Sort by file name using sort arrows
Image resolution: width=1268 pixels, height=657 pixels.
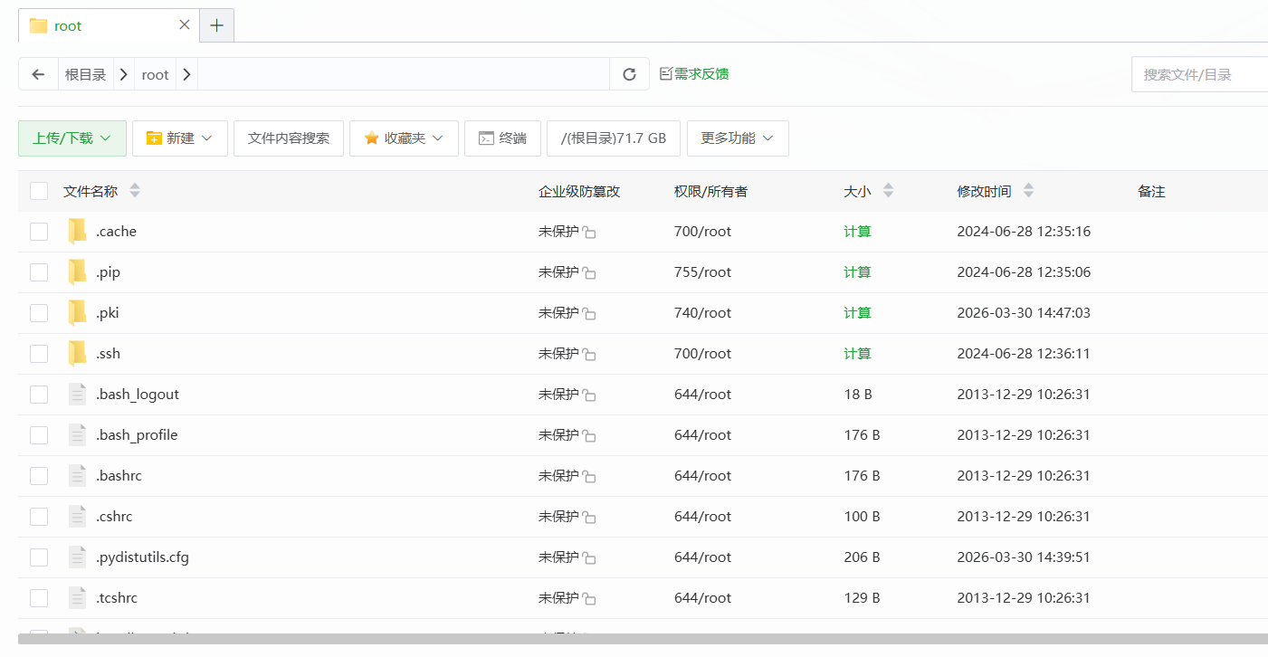(135, 191)
